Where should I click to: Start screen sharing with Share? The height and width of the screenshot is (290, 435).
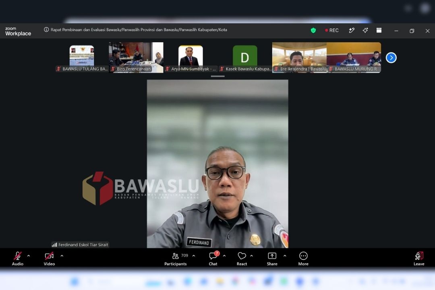(272, 259)
